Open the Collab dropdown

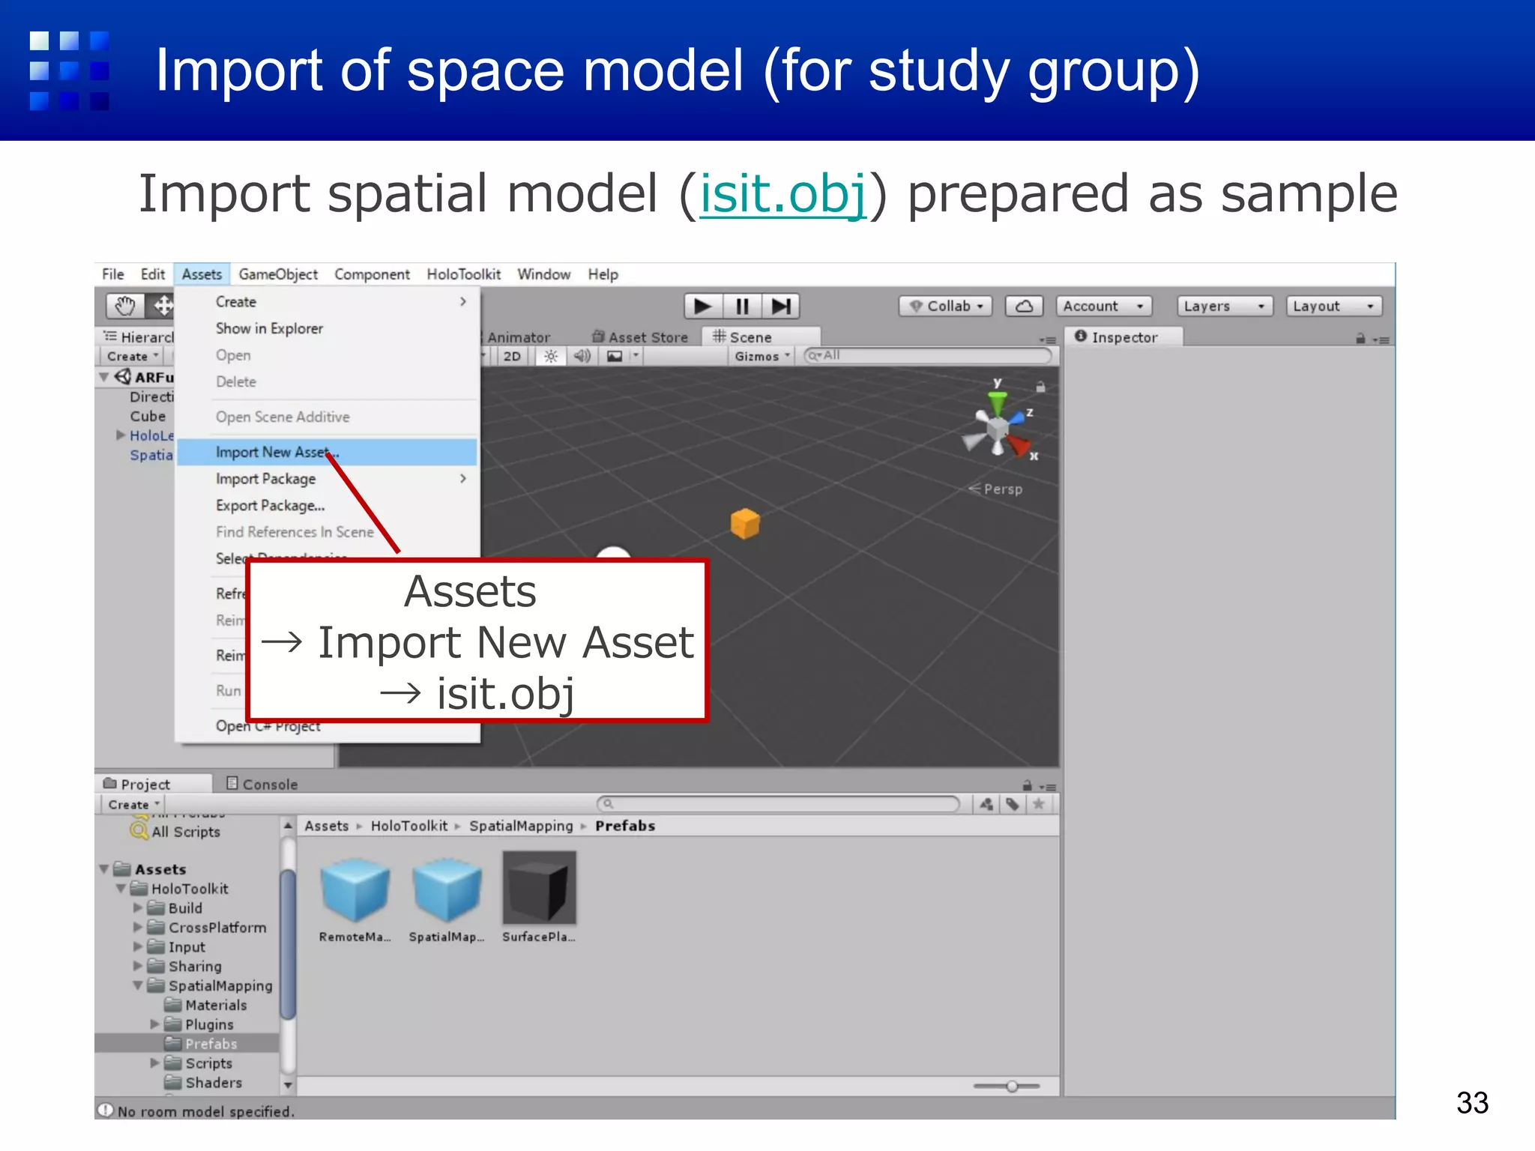[x=946, y=306]
